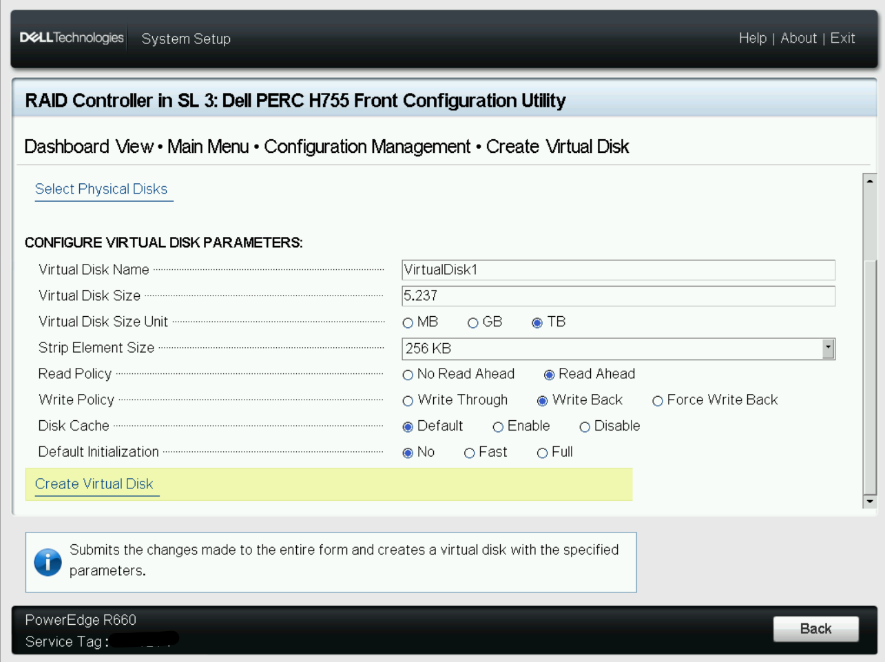Screen dimensions: 885x662
Task: Click the System Setup title
Action: (186, 39)
